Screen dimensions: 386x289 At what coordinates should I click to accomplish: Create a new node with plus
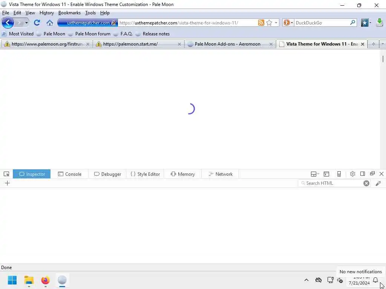point(8,183)
